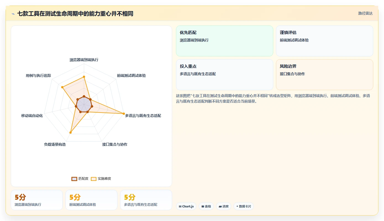Click the icon inside the 进度 chip
Screen dimensions: 384x221
click(220, 207)
